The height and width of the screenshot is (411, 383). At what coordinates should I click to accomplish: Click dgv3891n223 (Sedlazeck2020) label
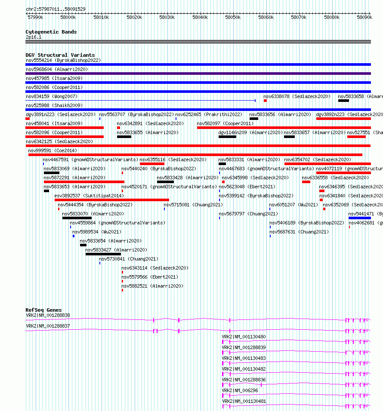[61, 114]
